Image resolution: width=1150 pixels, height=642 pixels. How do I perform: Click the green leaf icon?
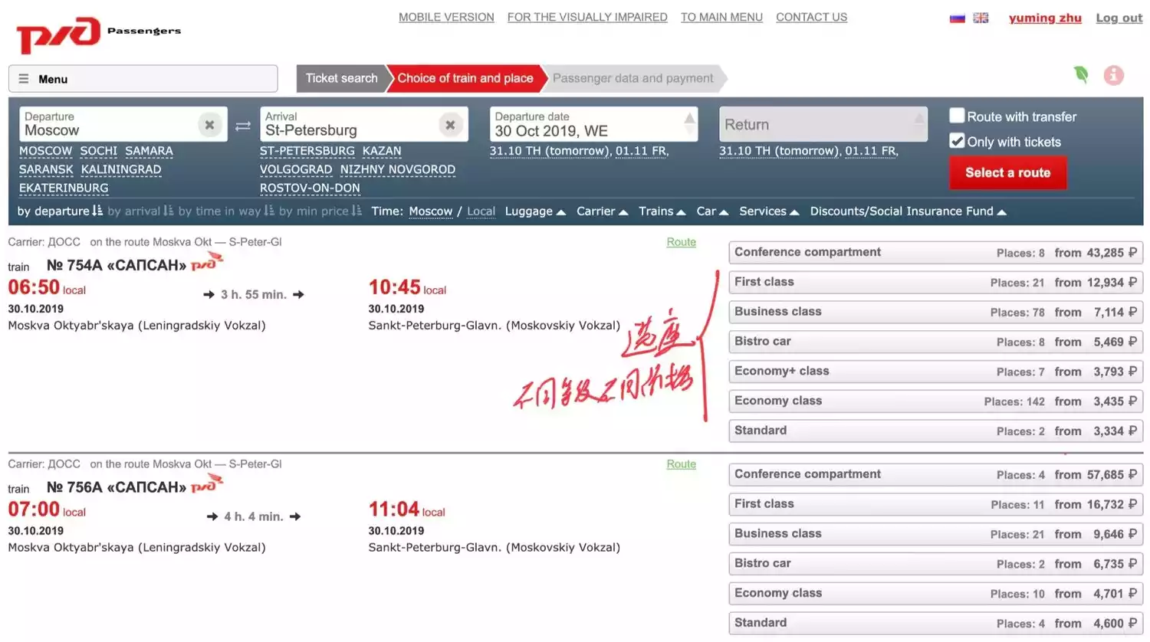pyautogui.click(x=1081, y=74)
